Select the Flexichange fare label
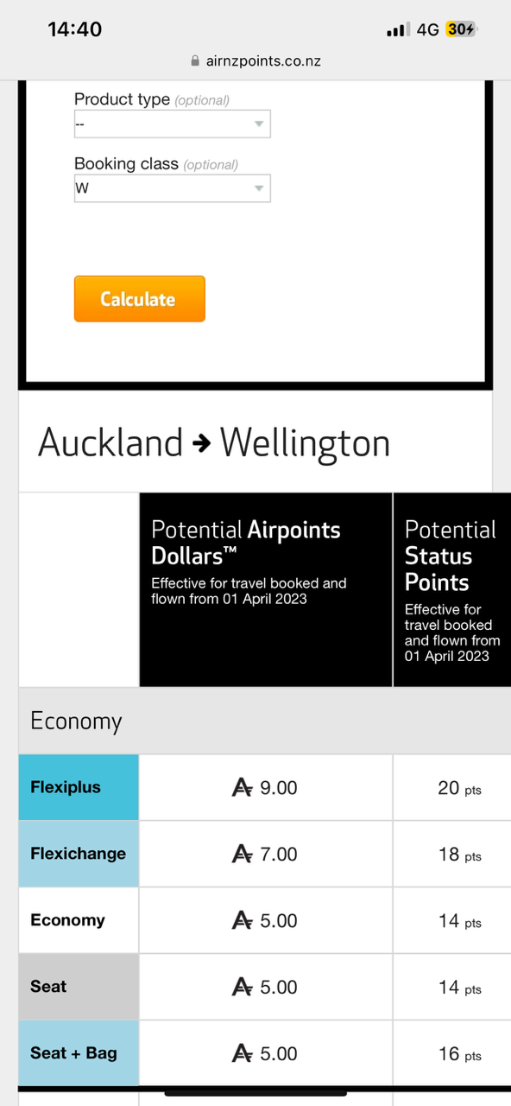Image resolution: width=511 pixels, height=1106 pixels. click(79, 855)
